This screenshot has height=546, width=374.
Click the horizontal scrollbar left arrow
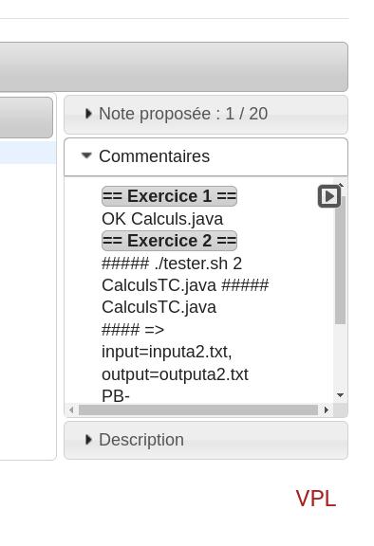click(x=71, y=409)
